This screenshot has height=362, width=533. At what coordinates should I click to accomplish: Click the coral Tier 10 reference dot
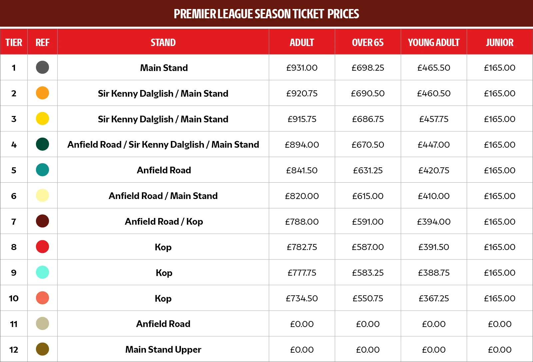tap(42, 298)
